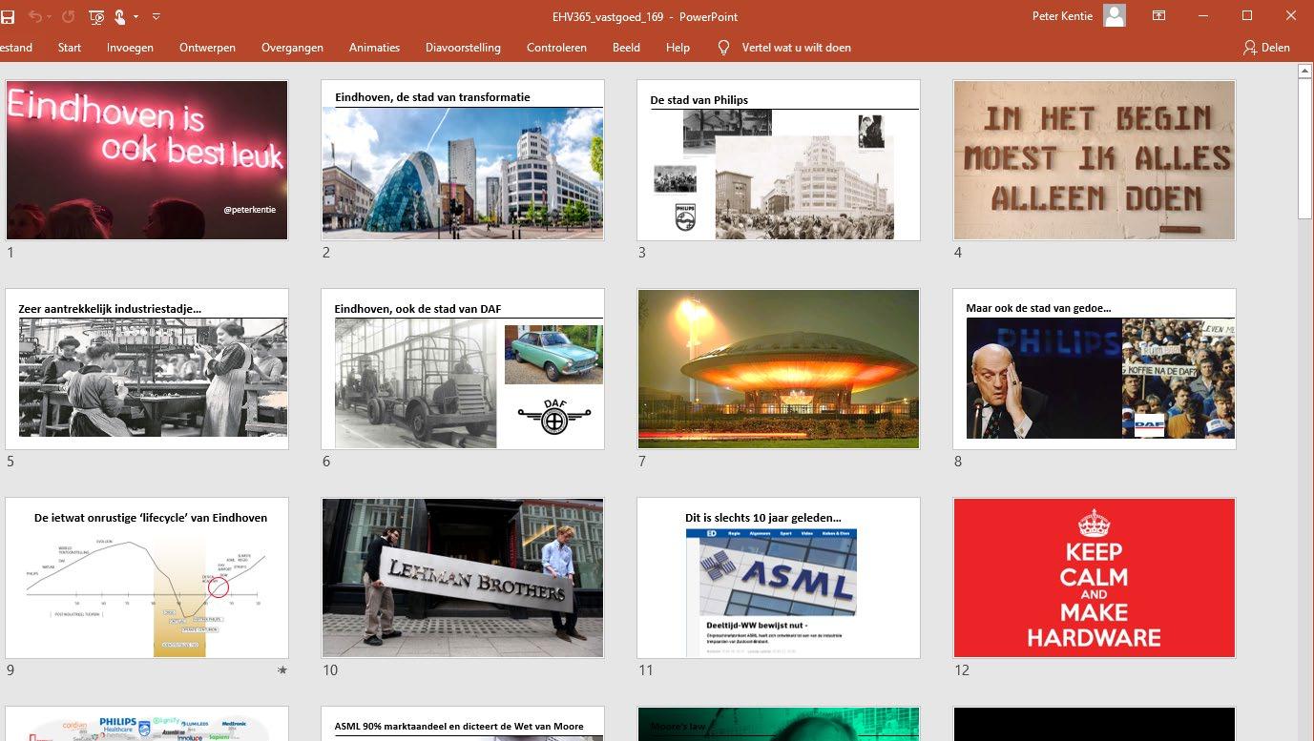Viewport: 1314px width, 741px height.
Task: Select the Lehman Brothers sign slide
Action: [x=463, y=578]
